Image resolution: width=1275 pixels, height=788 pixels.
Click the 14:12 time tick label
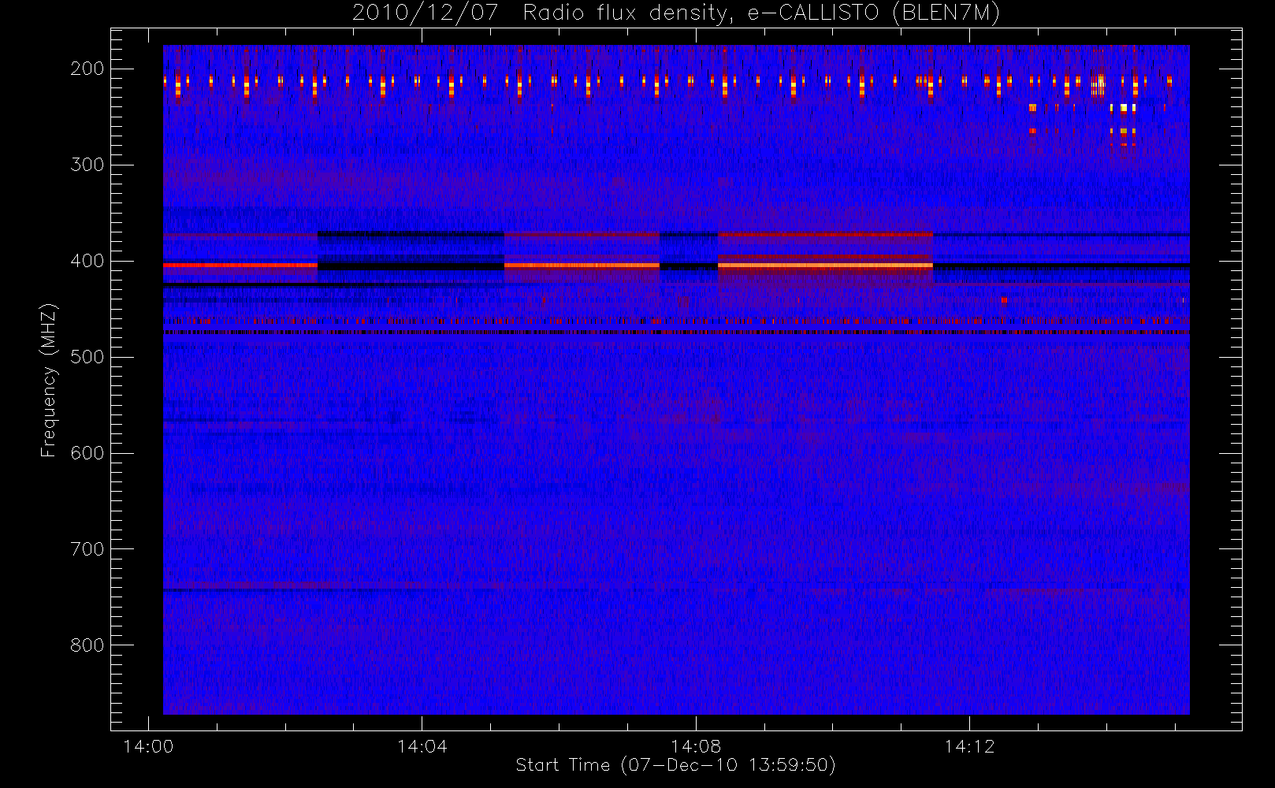point(969,746)
